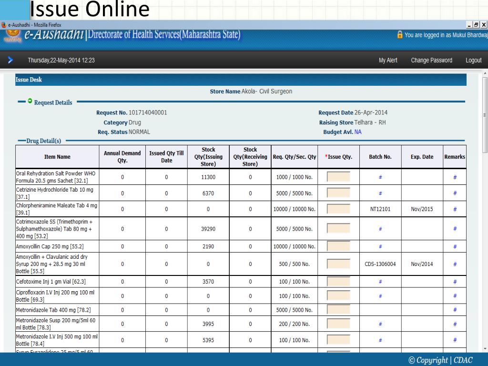Open batch link for Amoxycillin Cap 250 mg
488x366 pixels.
380,247
